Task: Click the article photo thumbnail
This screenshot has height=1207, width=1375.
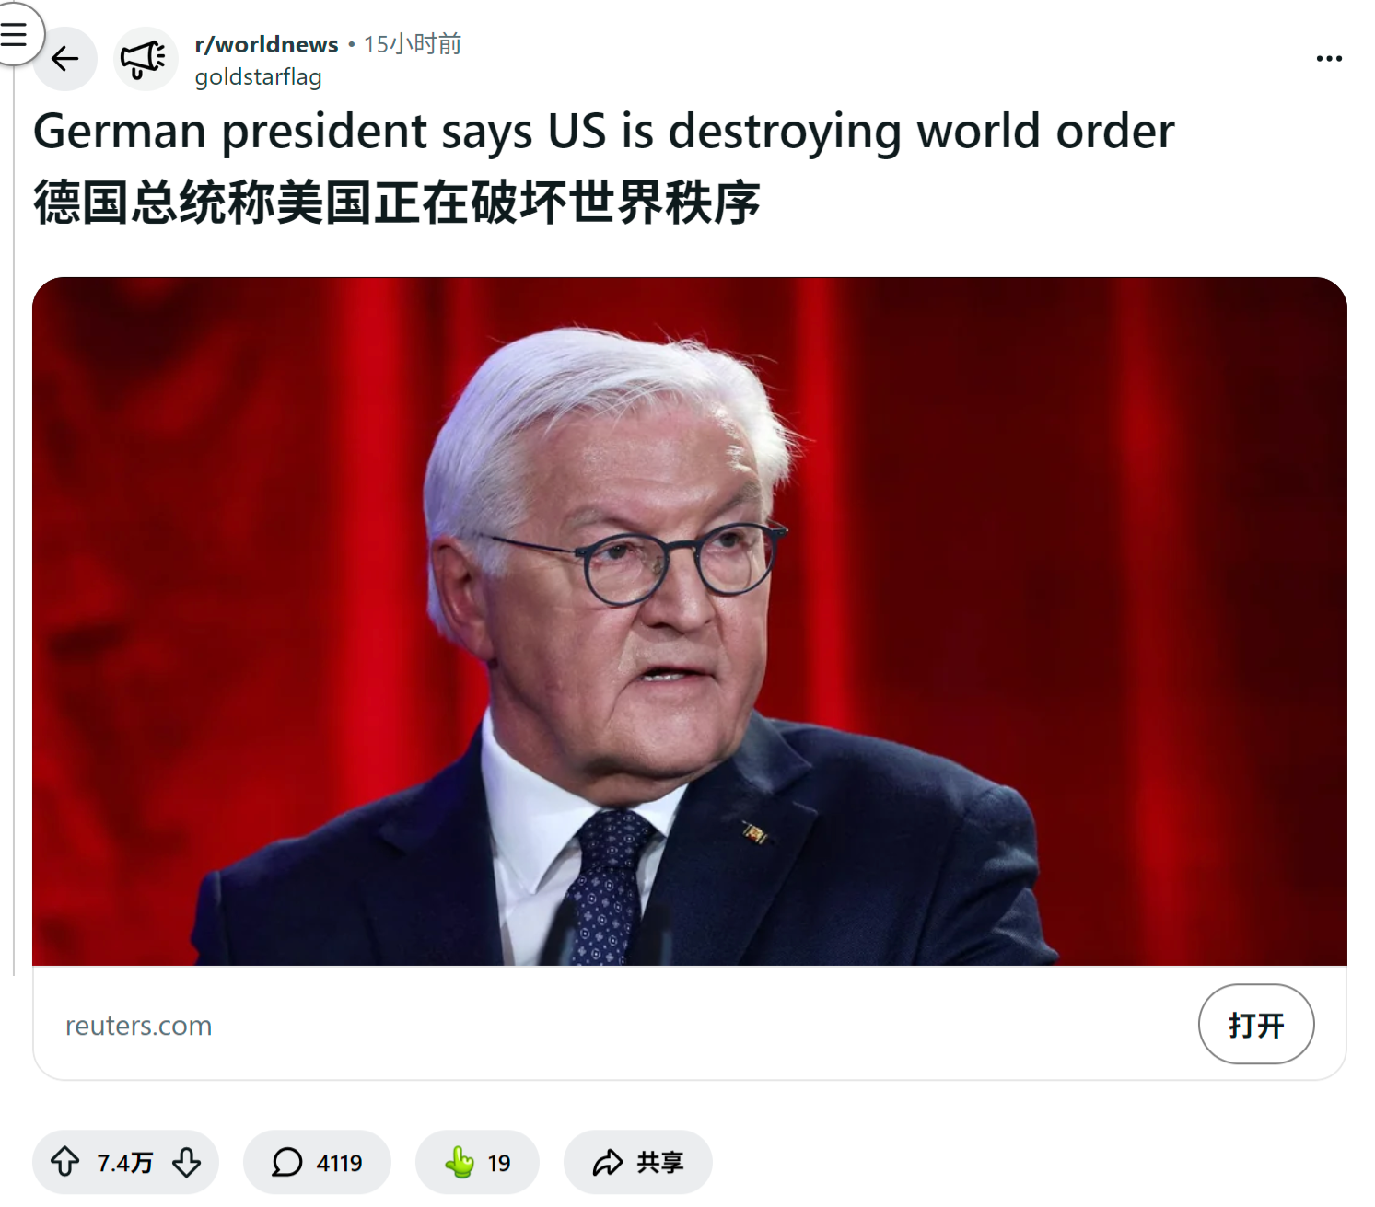Action: (x=689, y=621)
